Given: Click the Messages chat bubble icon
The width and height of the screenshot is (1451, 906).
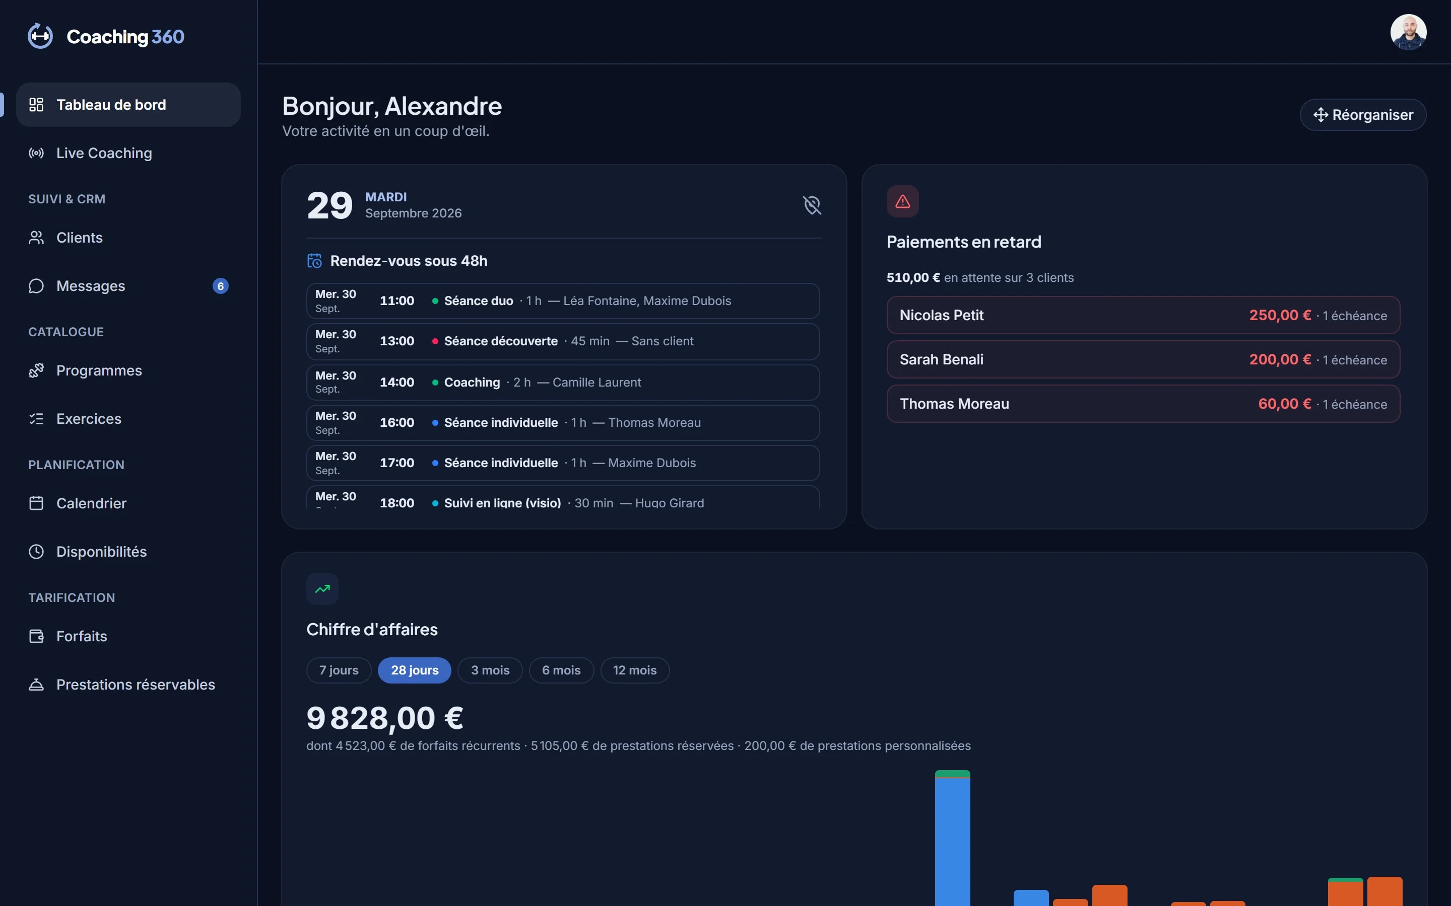Looking at the screenshot, I should pyautogui.click(x=36, y=286).
